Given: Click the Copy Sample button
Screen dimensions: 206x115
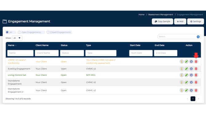Looking at the screenshot, I should (x=162, y=21).
